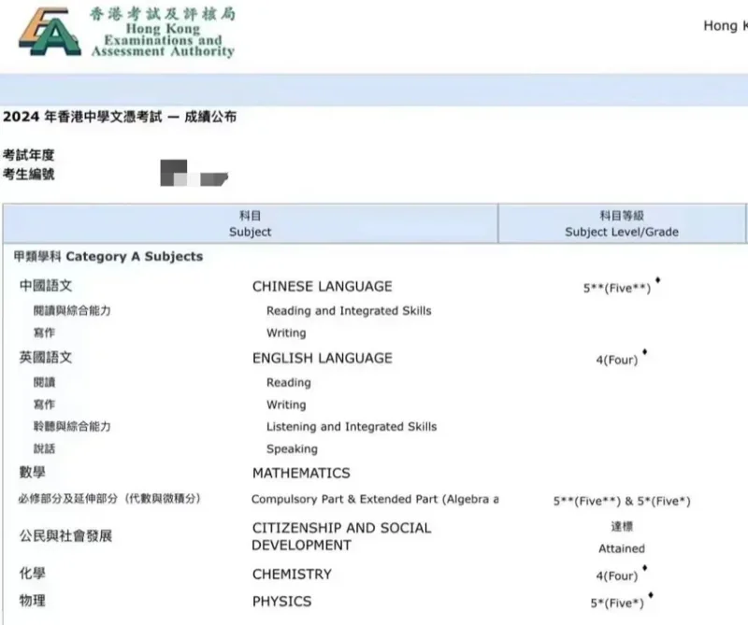The image size is (748, 625).
Task: Click 'CITIZENSHIP AND SOCIAL DEVELOPMENT' subject text
Action: [x=341, y=536]
